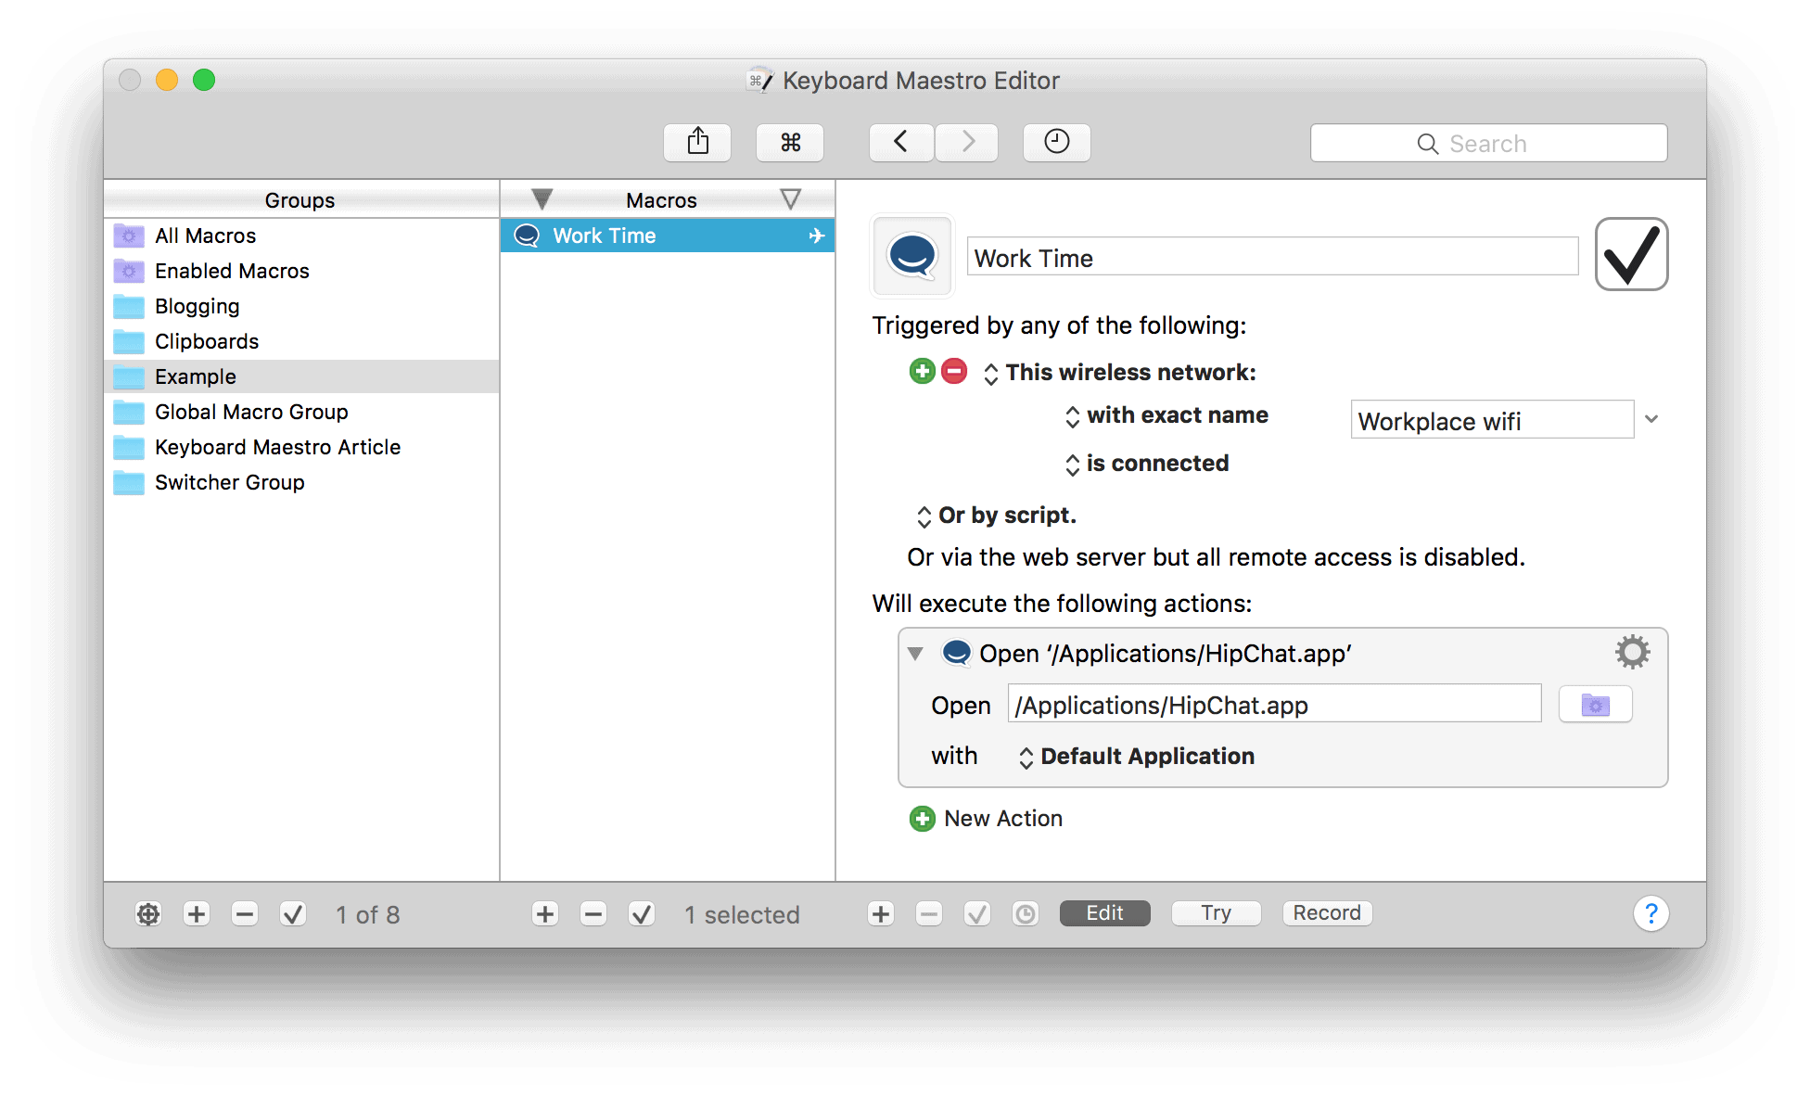Select the Switcher Group folder
The width and height of the screenshot is (1810, 1096).
click(x=301, y=482)
